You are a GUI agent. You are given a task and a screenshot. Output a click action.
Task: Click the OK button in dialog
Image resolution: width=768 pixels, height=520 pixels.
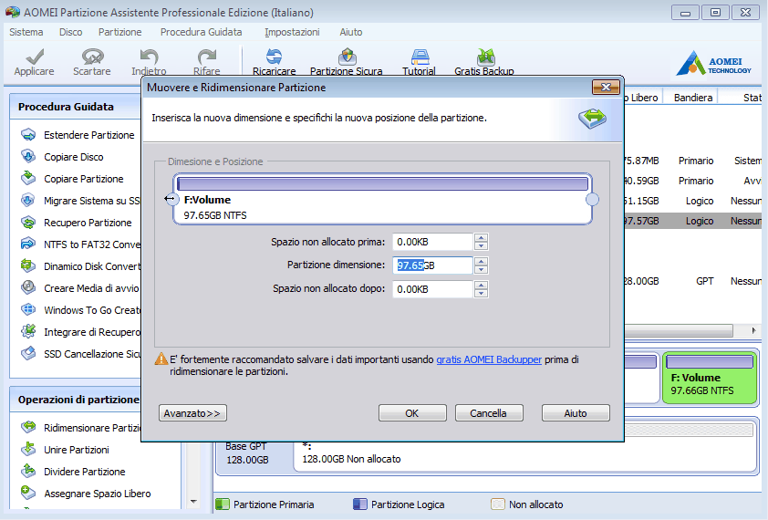tap(412, 413)
